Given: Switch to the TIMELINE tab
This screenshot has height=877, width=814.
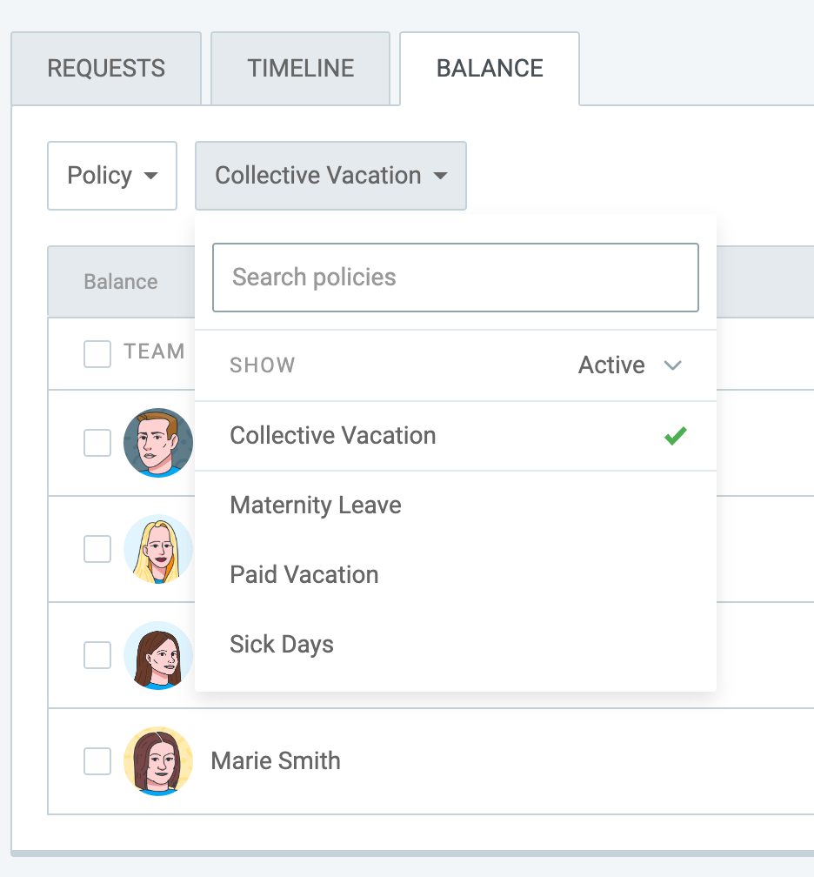Looking at the screenshot, I should (300, 68).
